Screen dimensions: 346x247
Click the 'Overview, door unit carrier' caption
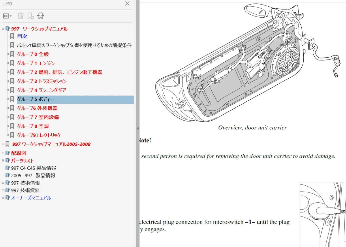pyautogui.click(x=253, y=128)
